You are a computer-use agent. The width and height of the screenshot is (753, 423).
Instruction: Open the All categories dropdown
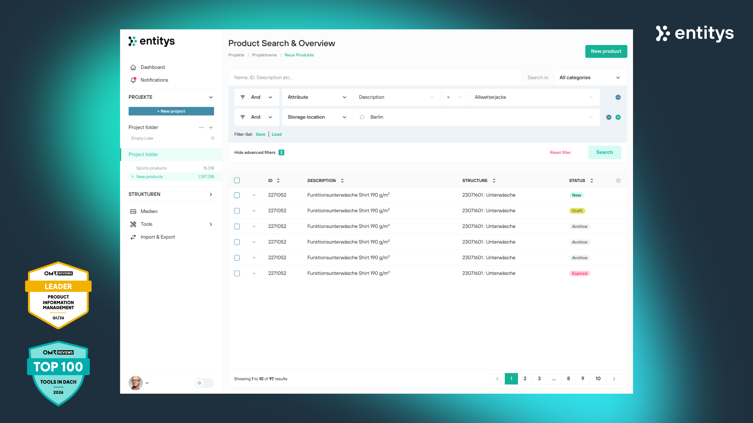point(590,78)
